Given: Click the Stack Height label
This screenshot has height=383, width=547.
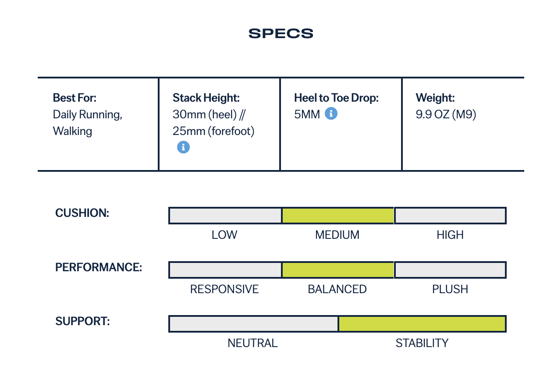Looking at the screenshot, I should click(206, 98).
